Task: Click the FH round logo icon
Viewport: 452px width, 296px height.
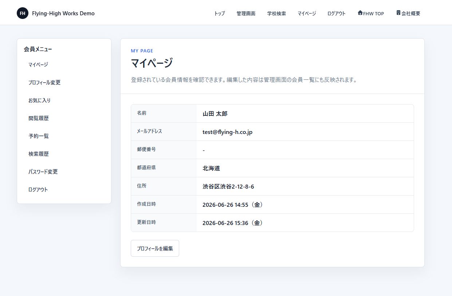Action: pos(23,13)
